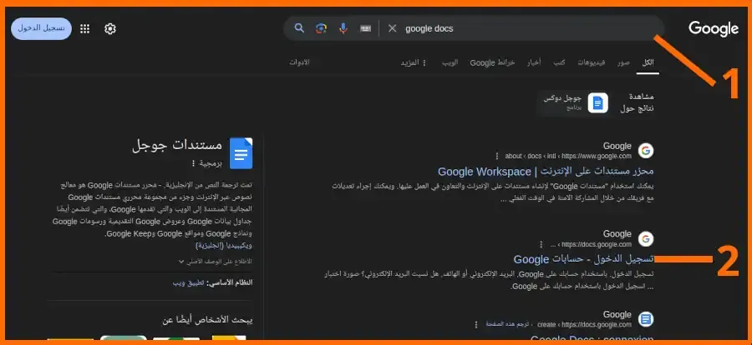Click Google favicon of second result
Viewport: 752px width, 345px height.
pos(646,239)
